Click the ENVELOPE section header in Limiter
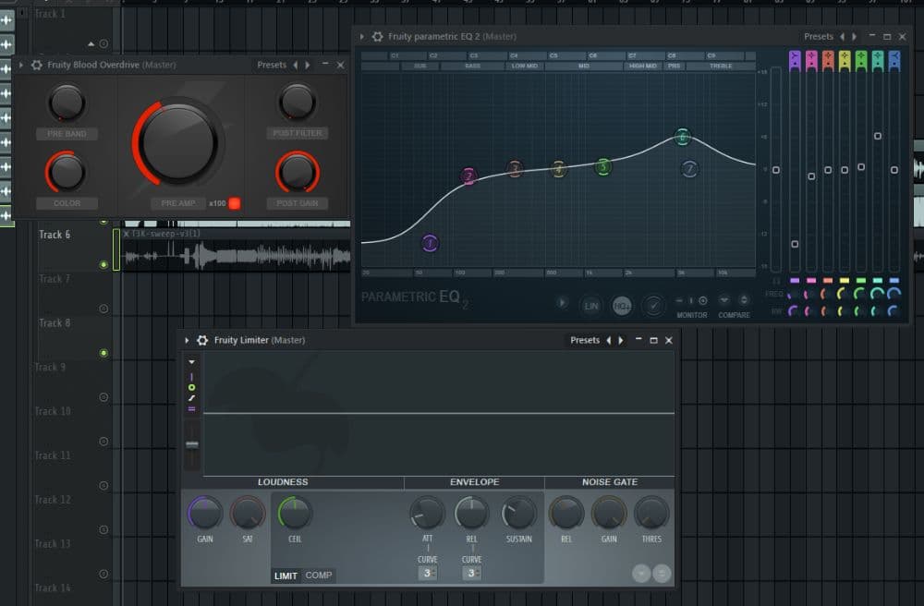Image resolution: width=924 pixels, height=606 pixels. [474, 481]
